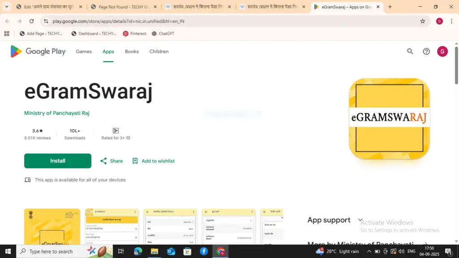Open the Windows Start menu

pos(8,251)
